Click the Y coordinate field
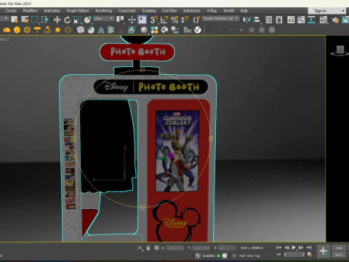The width and height of the screenshot is (349, 262). [201, 247]
